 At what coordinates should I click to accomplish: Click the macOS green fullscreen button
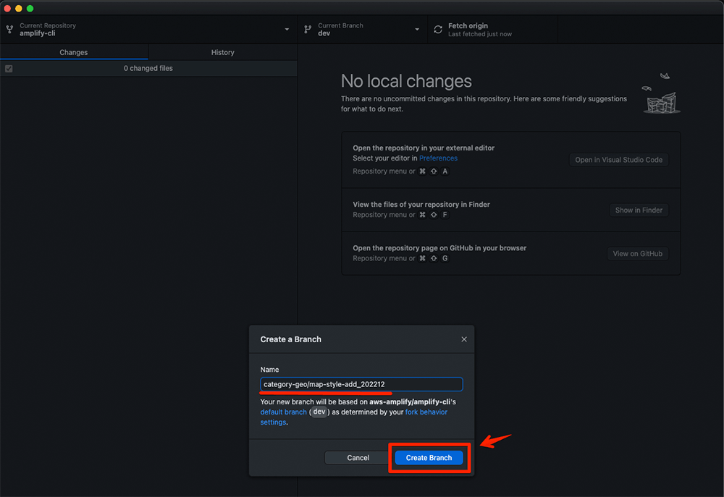click(x=30, y=8)
